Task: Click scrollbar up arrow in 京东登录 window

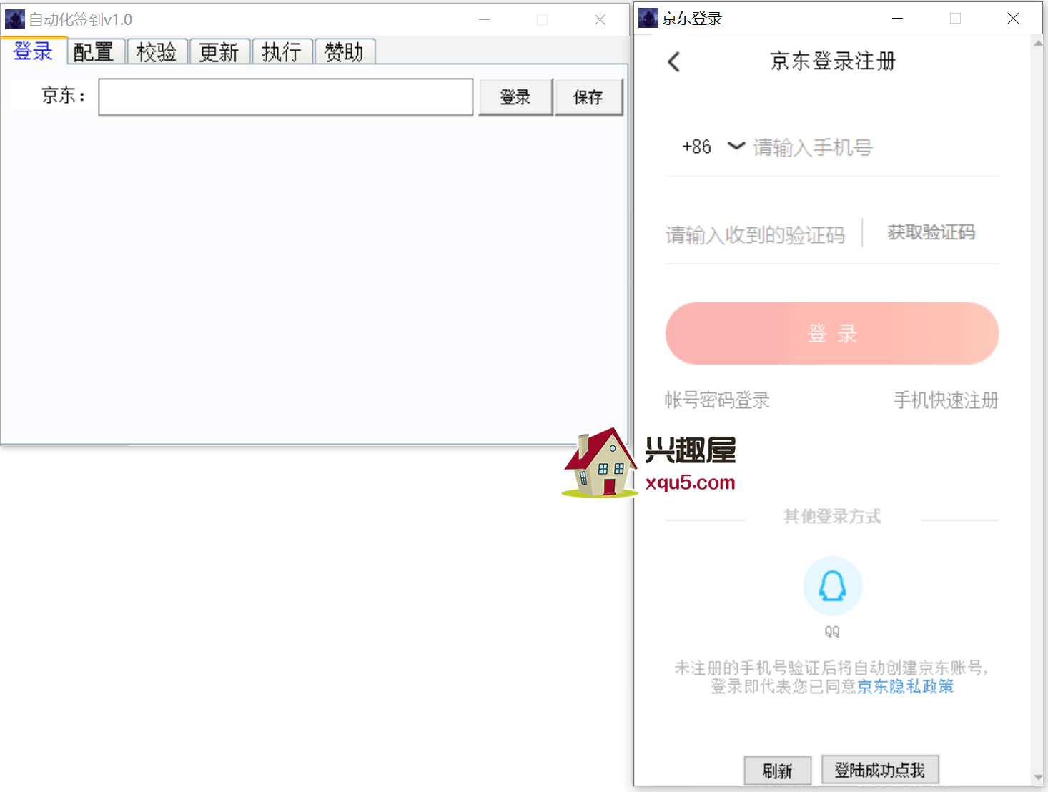Action: pyautogui.click(x=1038, y=43)
